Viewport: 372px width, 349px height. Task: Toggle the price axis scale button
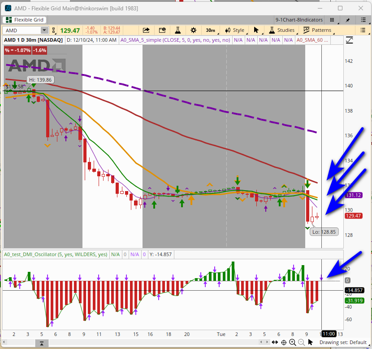tap(350, 40)
